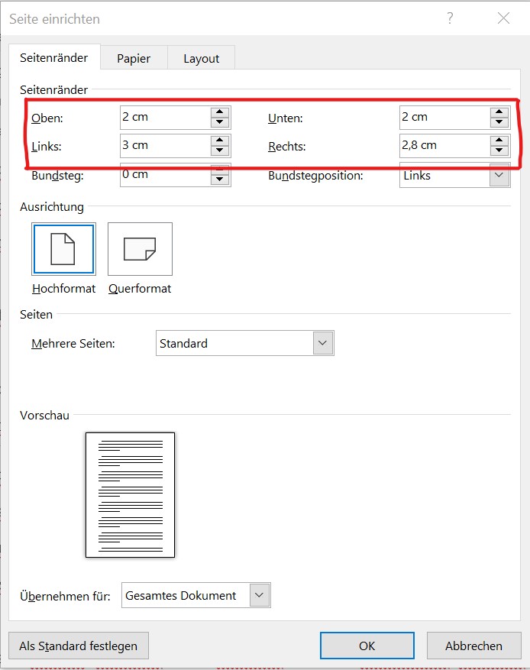Increase Unten margin with up arrow
Image resolution: width=530 pixels, height=670 pixels.
(x=499, y=112)
